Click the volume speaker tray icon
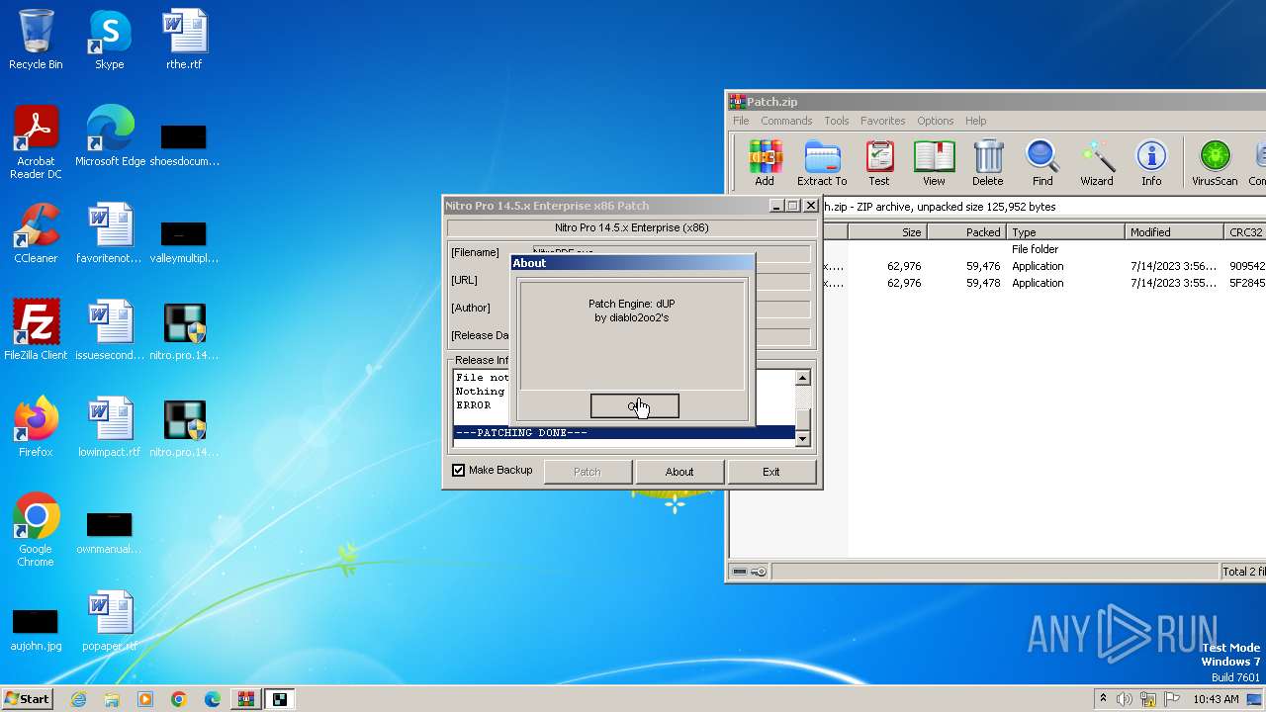This screenshot has height=712, width=1266. coord(1125,699)
